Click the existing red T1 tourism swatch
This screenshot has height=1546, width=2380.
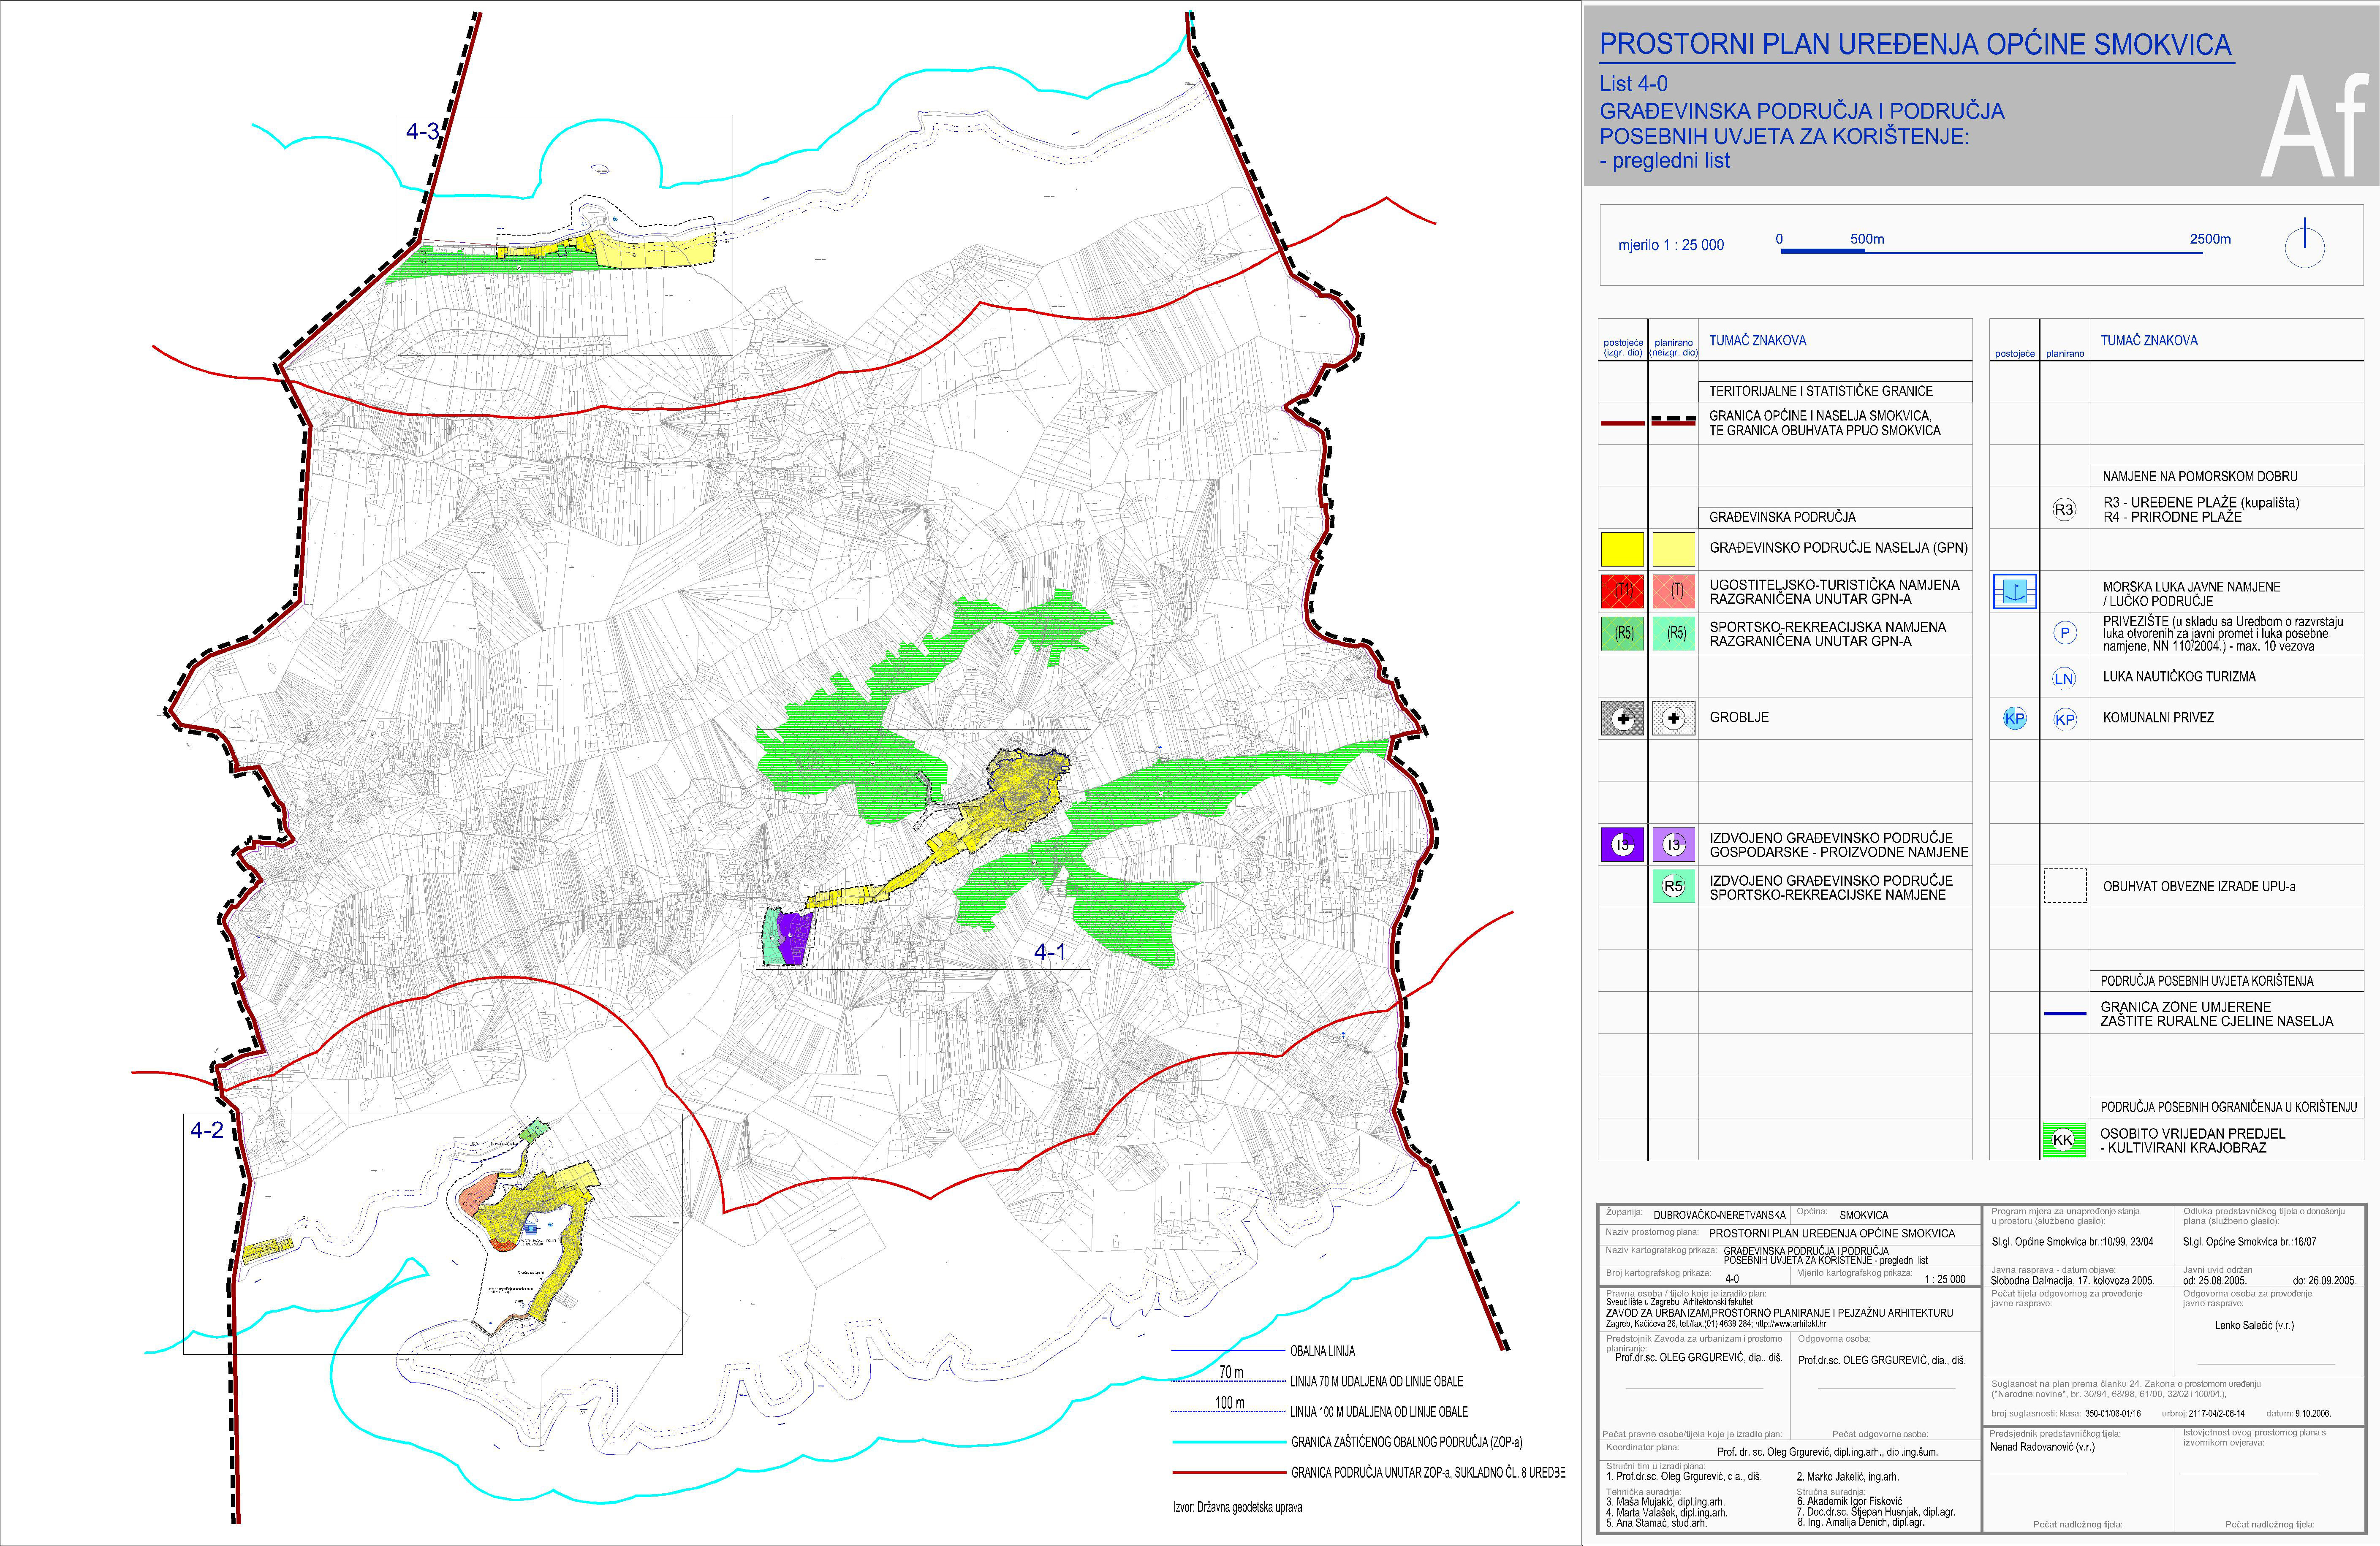[1622, 591]
